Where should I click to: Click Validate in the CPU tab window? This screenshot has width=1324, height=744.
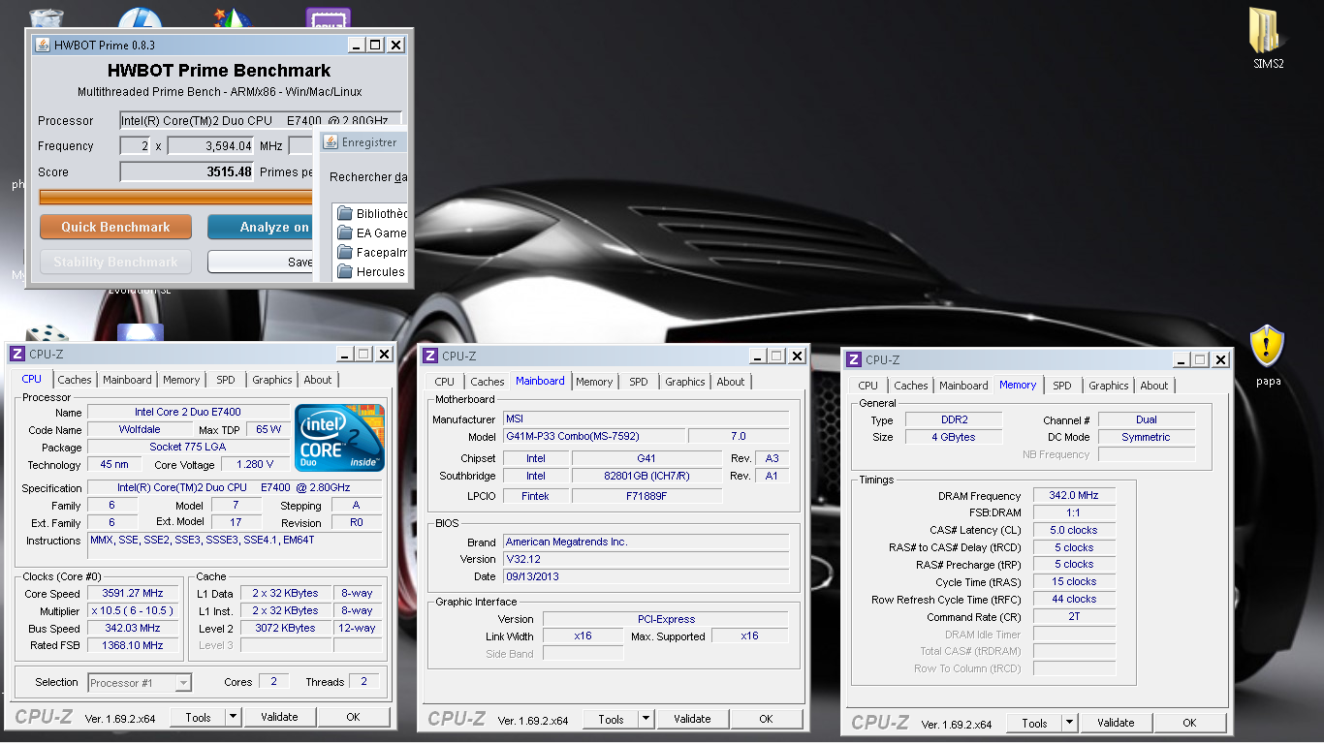pos(279,717)
